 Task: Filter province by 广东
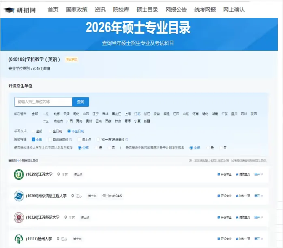tap(225, 114)
